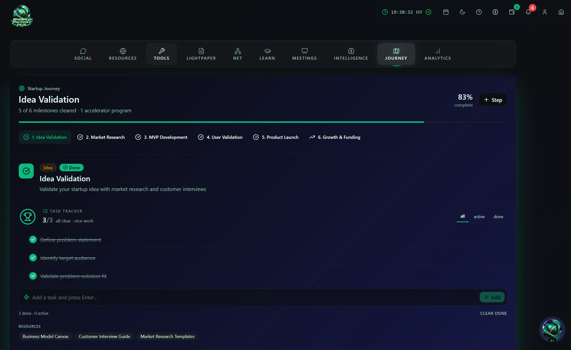Image resolution: width=571 pixels, height=350 pixels.
Task: Click the Startup Factory Hub logo
Action: click(22, 16)
